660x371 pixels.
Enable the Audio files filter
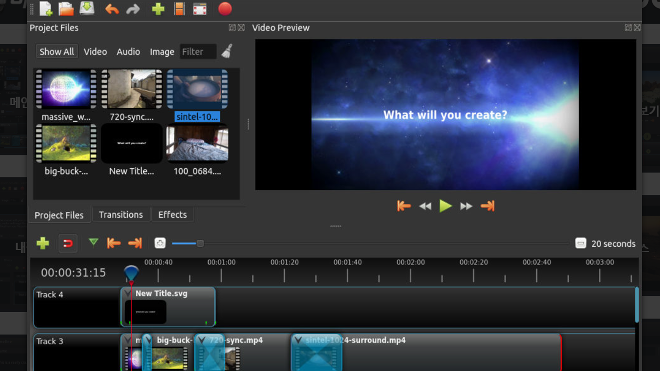point(128,52)
